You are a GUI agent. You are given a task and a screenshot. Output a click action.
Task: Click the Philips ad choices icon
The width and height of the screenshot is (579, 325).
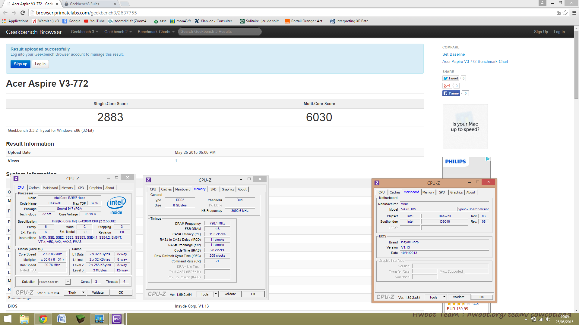(x=488, y=159)
